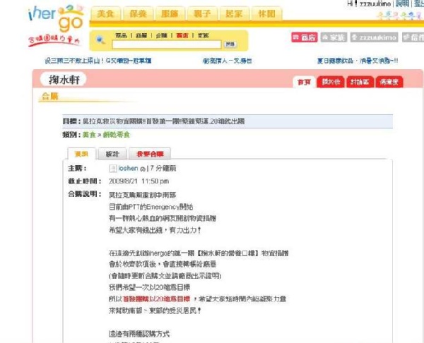Switch to the shop 關於我 tab
The image size is (424, 343).
point(331,82)
